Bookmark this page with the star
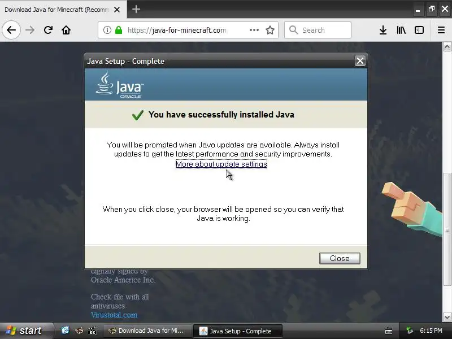Screen dimensions: 452x339 point(270,30)
